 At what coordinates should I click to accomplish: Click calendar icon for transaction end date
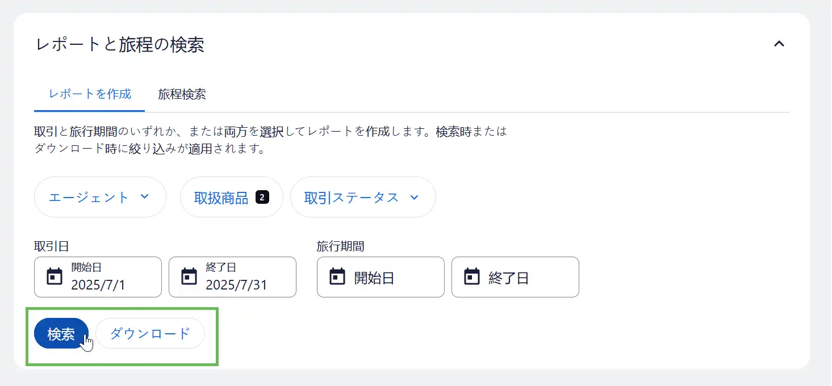point(189,277)
